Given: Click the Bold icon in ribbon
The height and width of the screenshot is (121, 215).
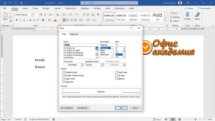Looking at the screenshot, I should tap(17, 20).
